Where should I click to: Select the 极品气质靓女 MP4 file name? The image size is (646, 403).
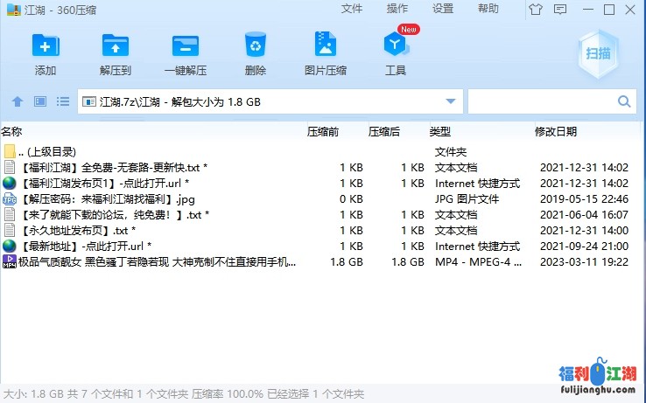[157, 261]
